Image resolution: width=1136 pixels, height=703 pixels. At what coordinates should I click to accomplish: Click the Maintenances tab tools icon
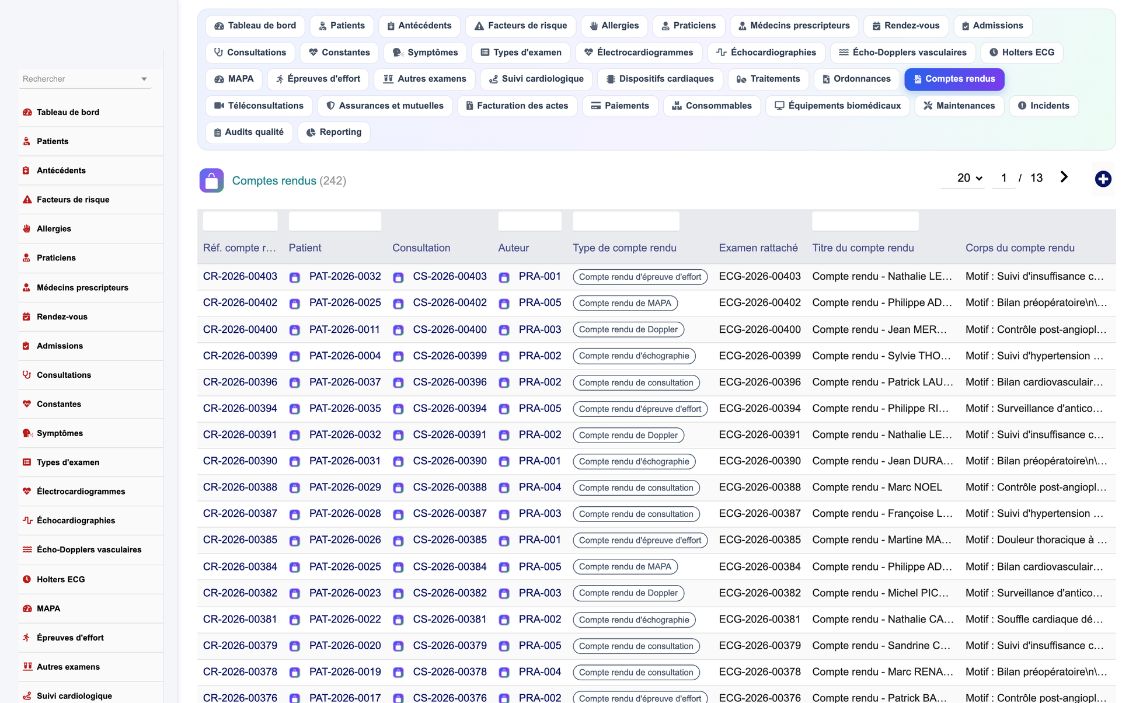click(x=928, y=106)
